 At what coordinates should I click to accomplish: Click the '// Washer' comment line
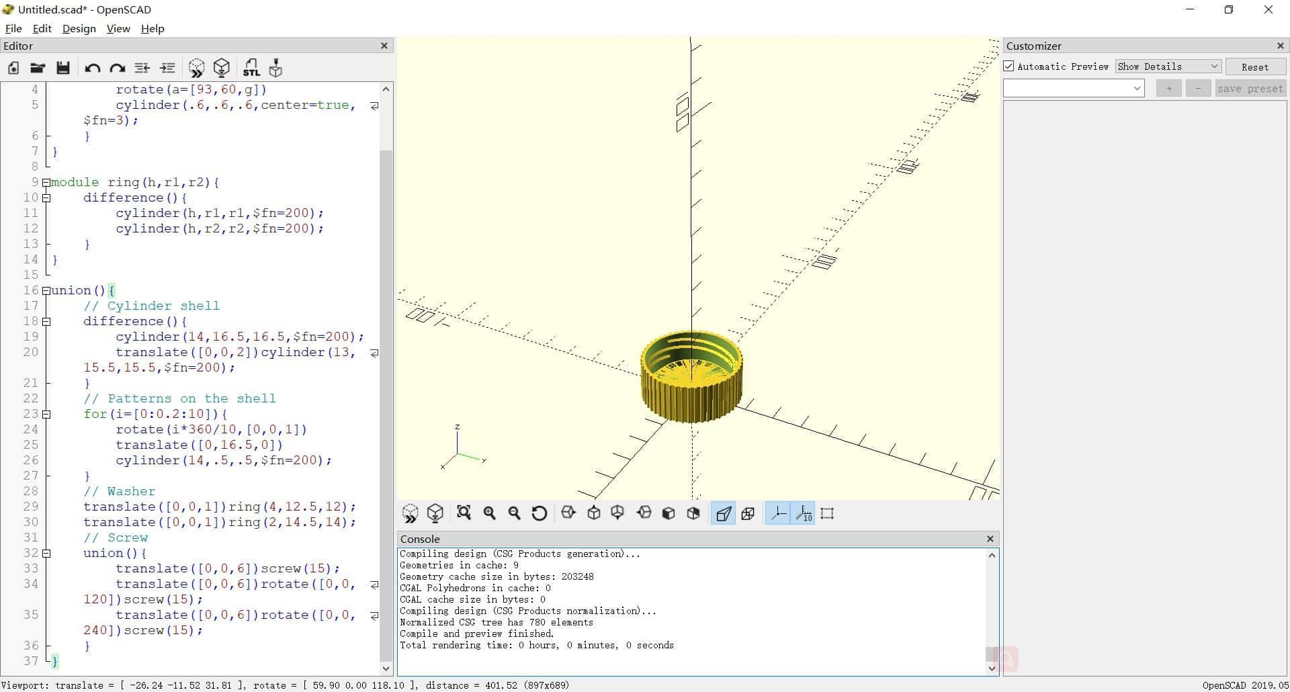click(x=119, y=491)
